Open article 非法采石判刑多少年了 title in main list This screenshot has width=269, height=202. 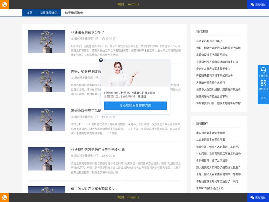(x=88, y=32)
